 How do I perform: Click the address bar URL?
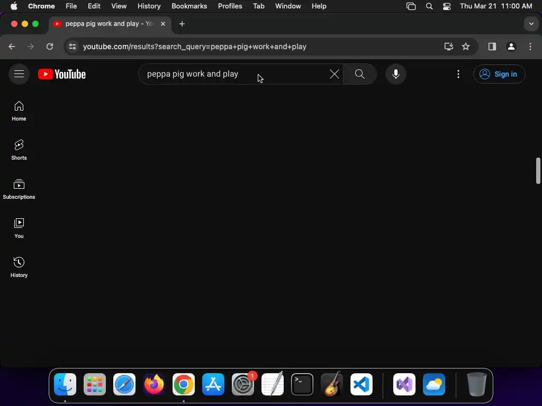(x=195, y=47)
